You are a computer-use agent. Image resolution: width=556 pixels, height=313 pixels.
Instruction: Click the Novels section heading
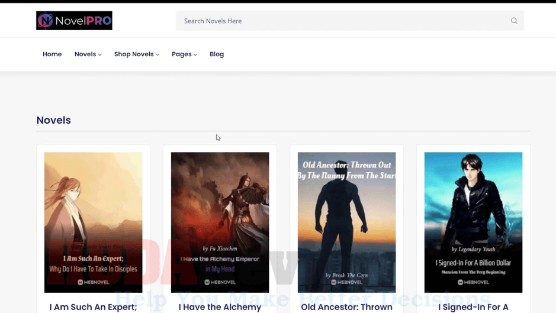tap(53, 120)
